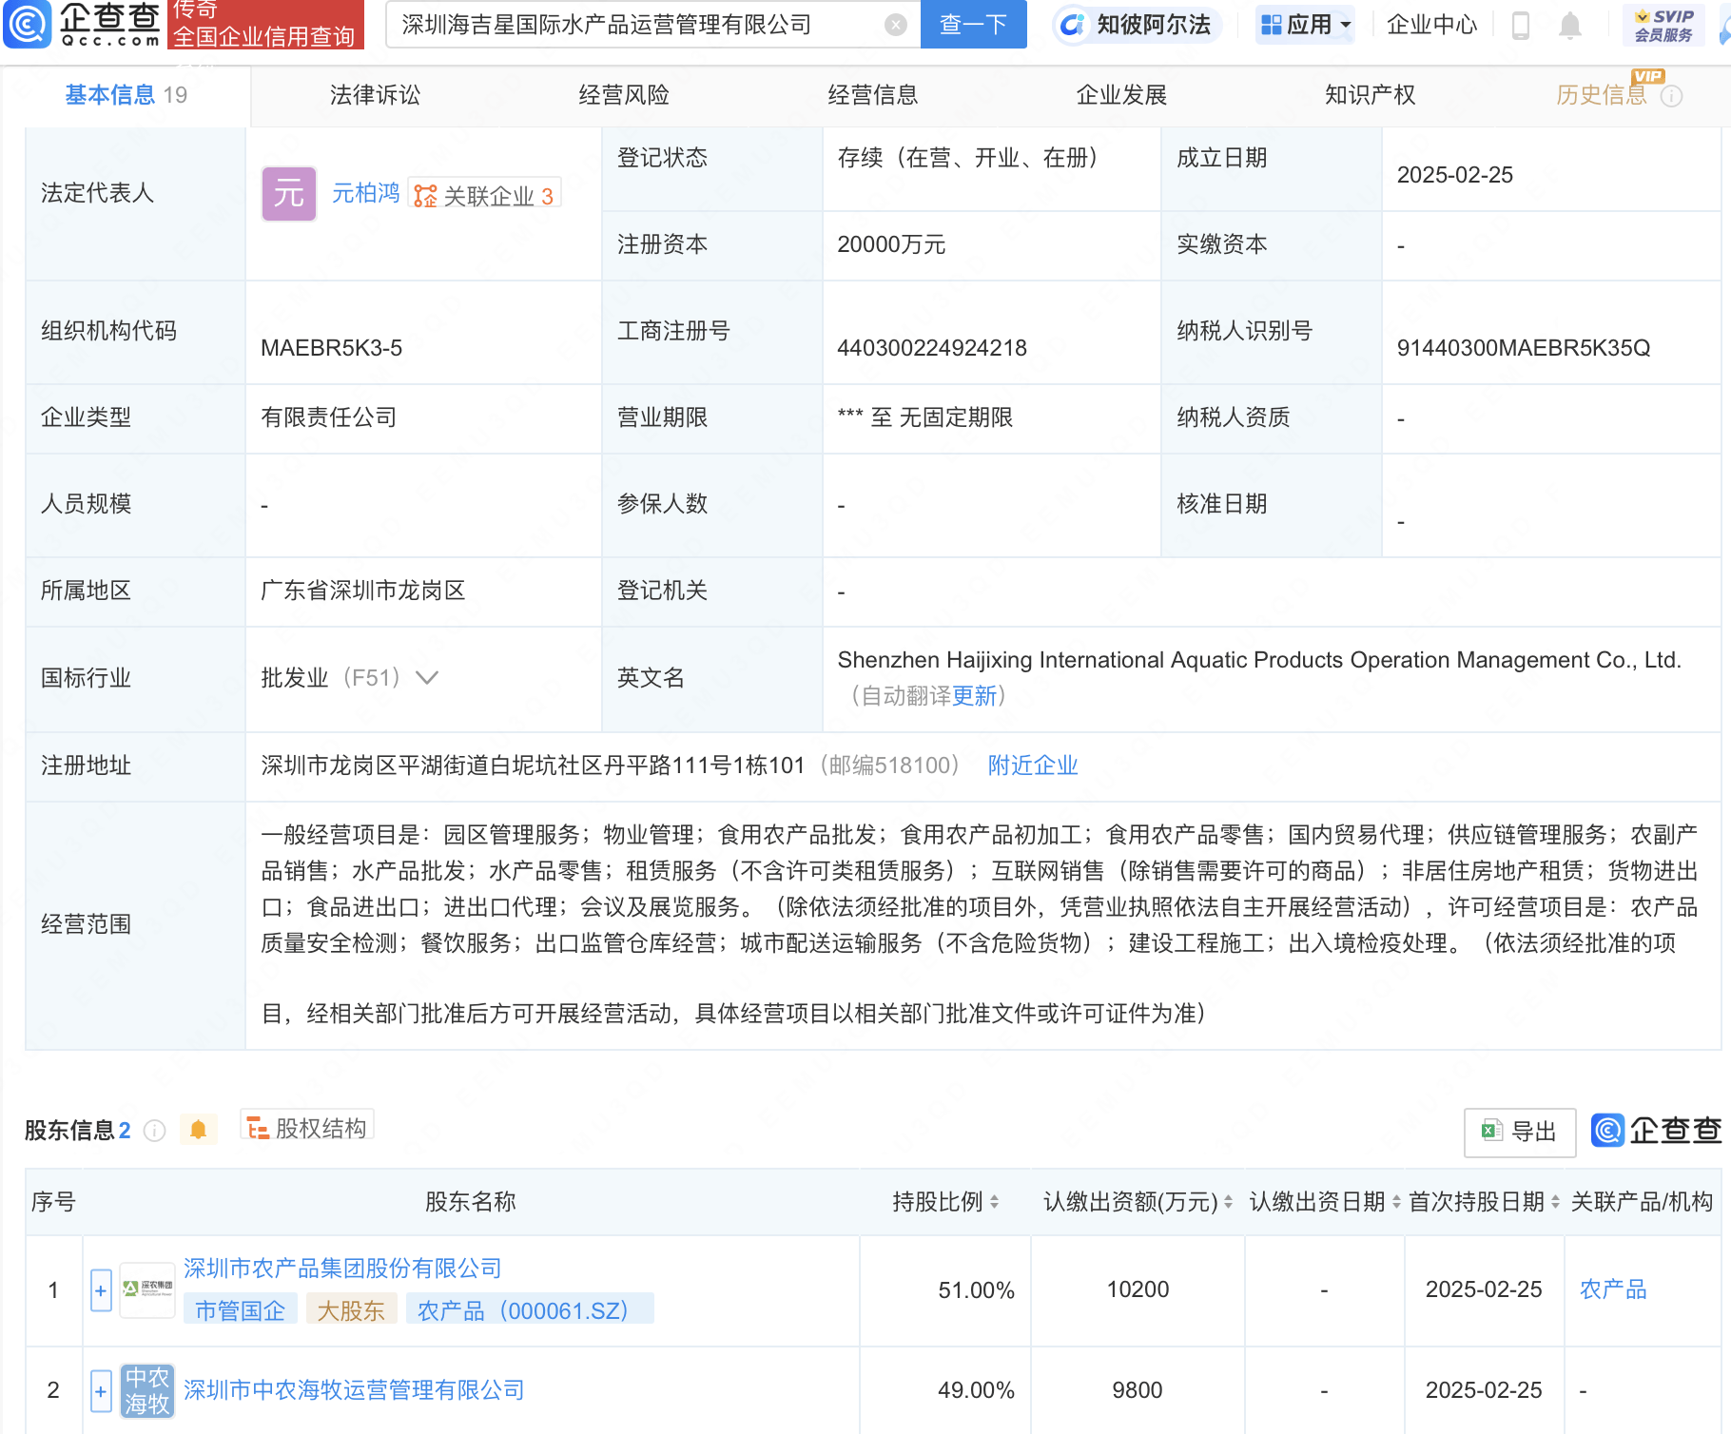Click 关联企业 3 tag
This screenshot has height=1434, width=1731.
(x=484, y=195)
